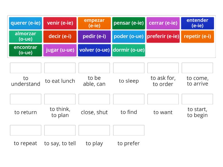223x167 pixels.
Task: Select the green "pensar (e-ie)" tile
Action: (x=129, y=23)
